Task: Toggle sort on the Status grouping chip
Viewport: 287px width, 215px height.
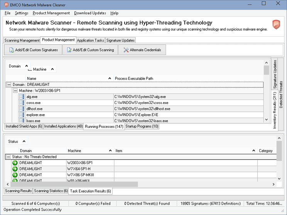Action: pyautogui.click(x=17, y=141)
